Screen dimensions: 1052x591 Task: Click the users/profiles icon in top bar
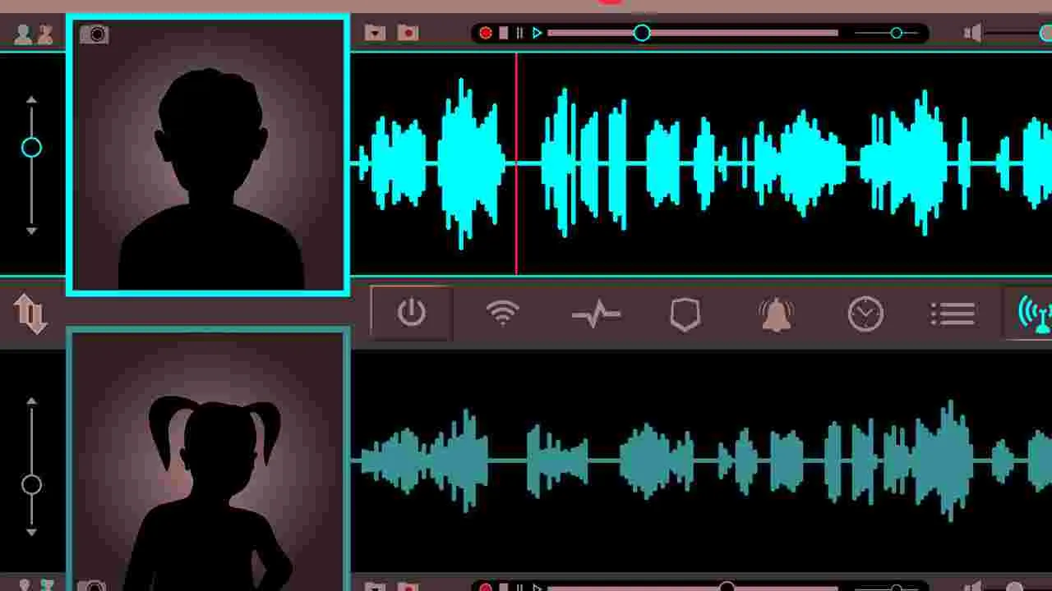pyautogui.click(x=34, y=34)
